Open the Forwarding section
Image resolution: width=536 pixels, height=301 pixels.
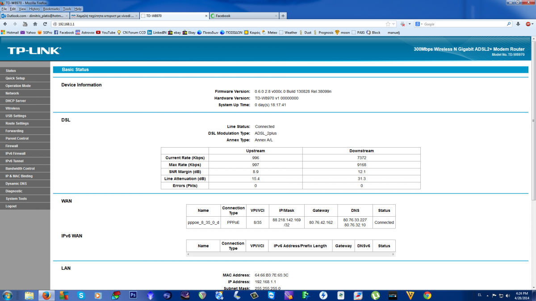coord(25,131)
